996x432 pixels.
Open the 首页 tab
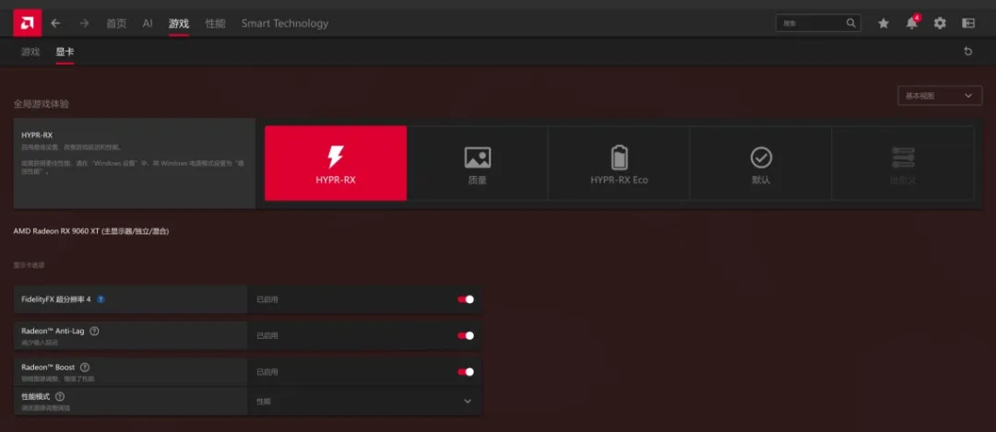tap(116, 23)
